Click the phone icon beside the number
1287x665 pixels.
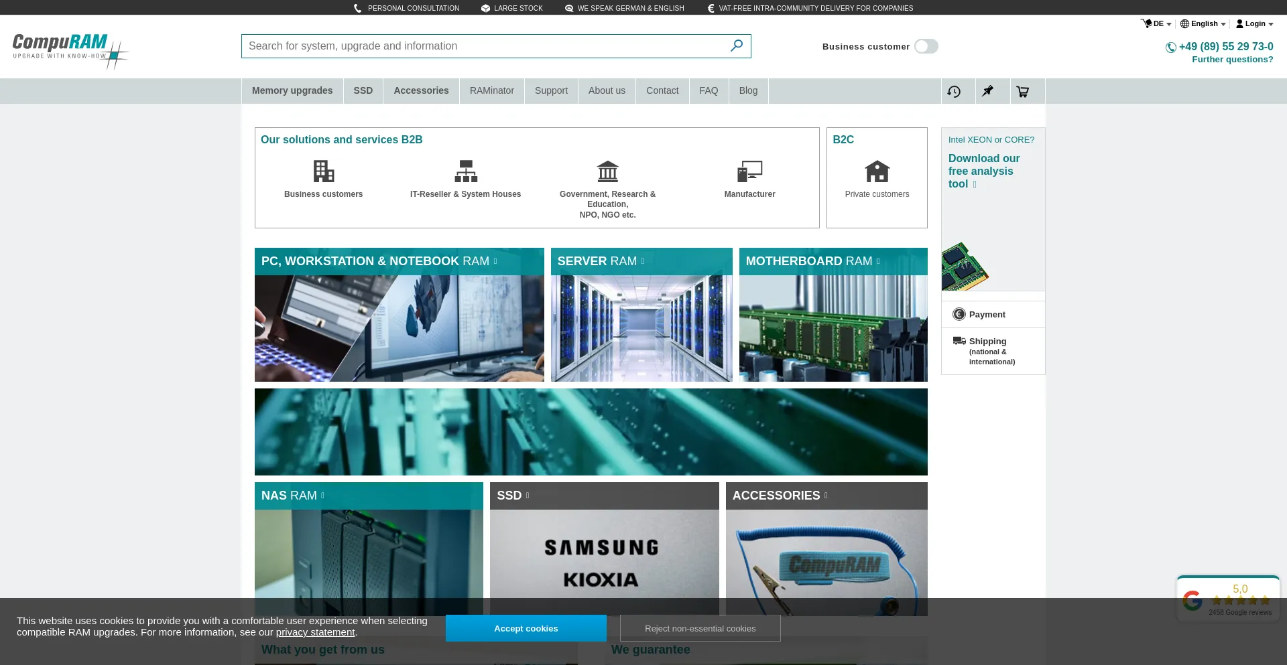tap(1171, 48)
